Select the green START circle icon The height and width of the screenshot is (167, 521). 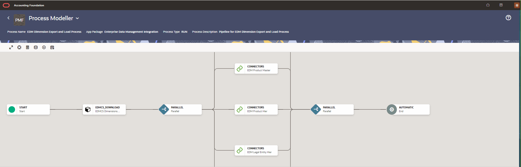pos(12,109)
